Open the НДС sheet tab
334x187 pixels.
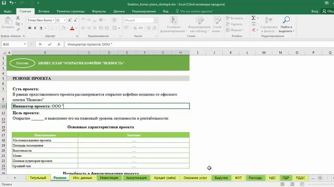[x=272, y=178]
